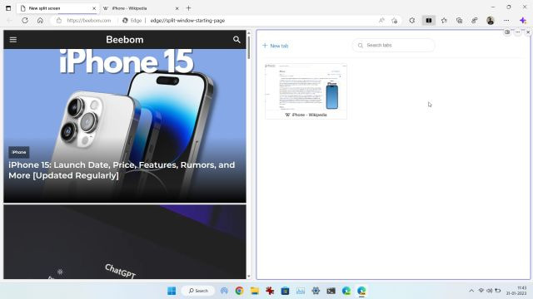
Task: Click the Beebom site logo
Action: [125, 40]
